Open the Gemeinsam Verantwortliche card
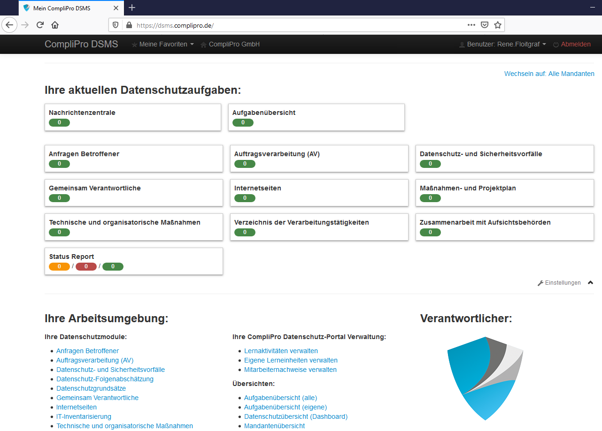 (134, 193)
